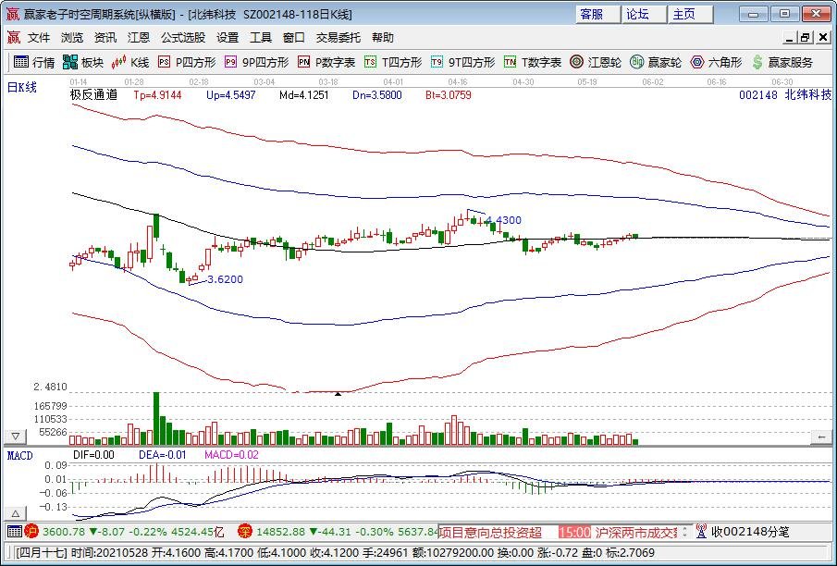837x566 pixels.
Task: Click the 赢 logo icon in menu bar
Action: tap(13, 37)
